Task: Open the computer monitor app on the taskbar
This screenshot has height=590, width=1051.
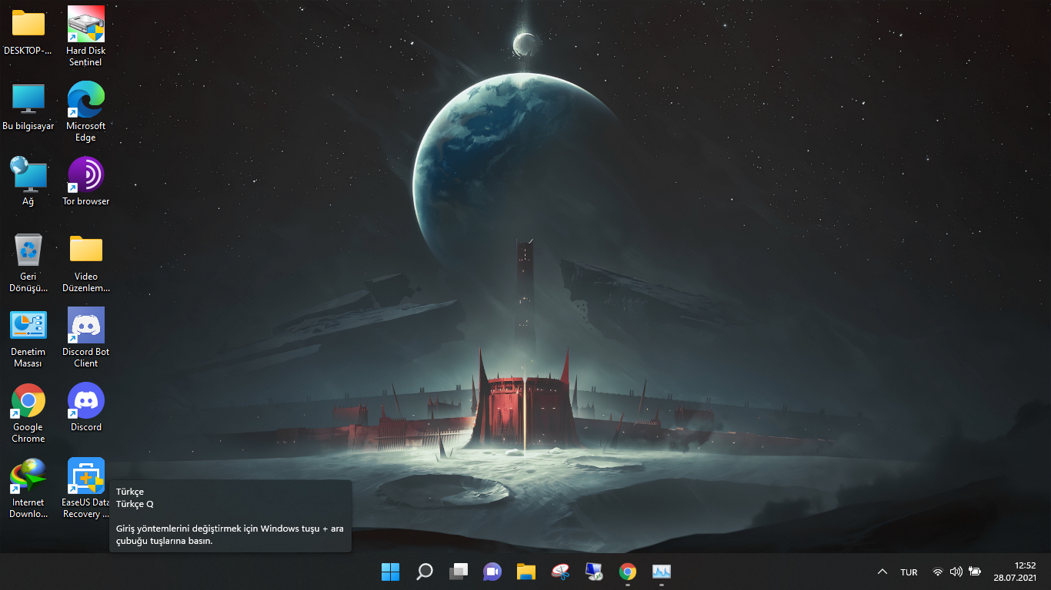Action: tap(594, 572)
